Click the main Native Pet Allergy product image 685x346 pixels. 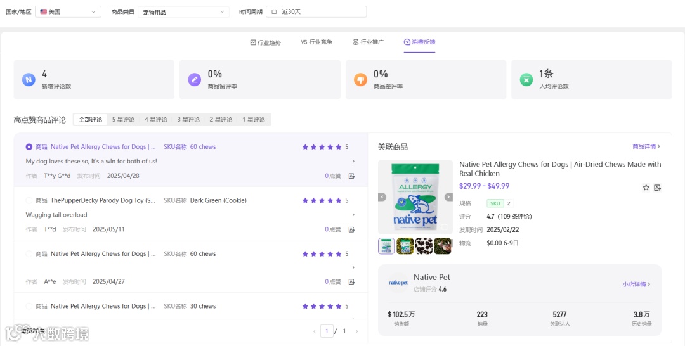(x=415, y=197)
